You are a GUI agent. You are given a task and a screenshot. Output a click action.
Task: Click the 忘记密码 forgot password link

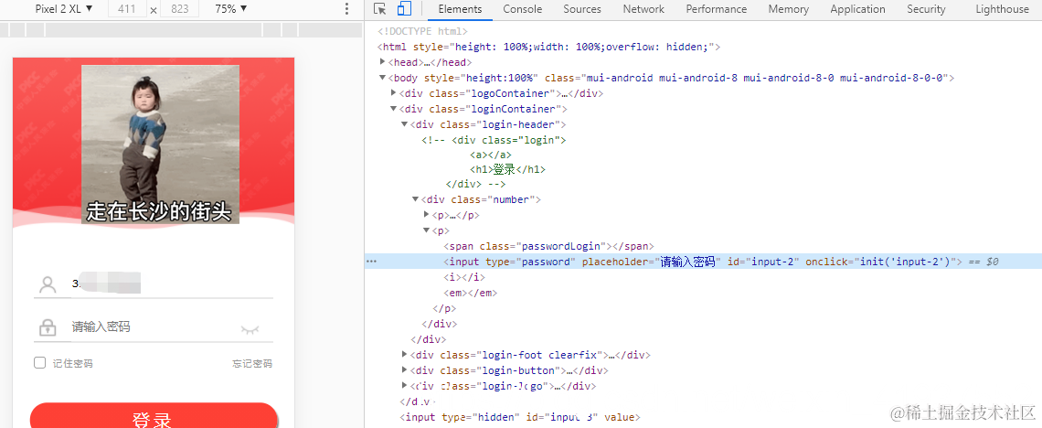tap(252, 364)
